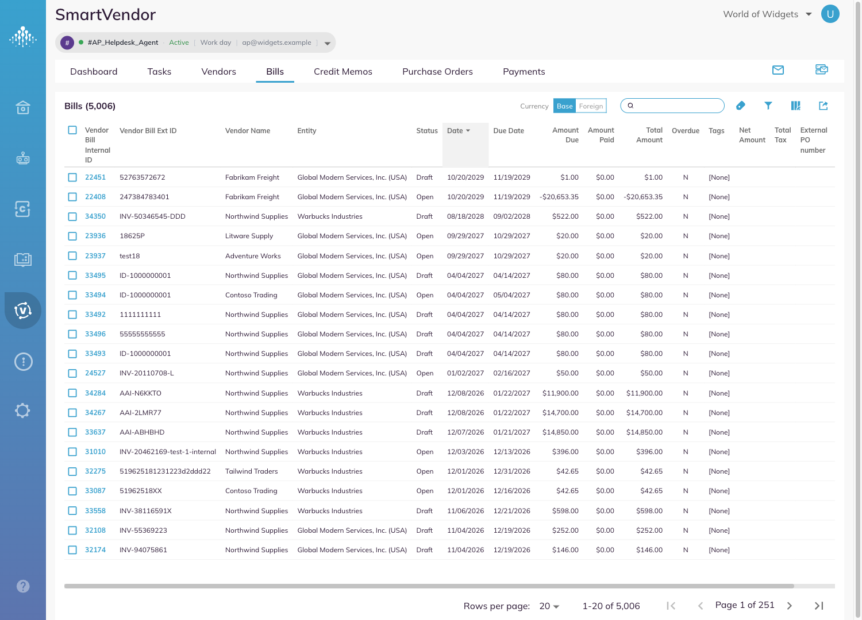Click the Litware Supply vendor name
Viewport: 862px width, 620px height.
coord(249,236)
